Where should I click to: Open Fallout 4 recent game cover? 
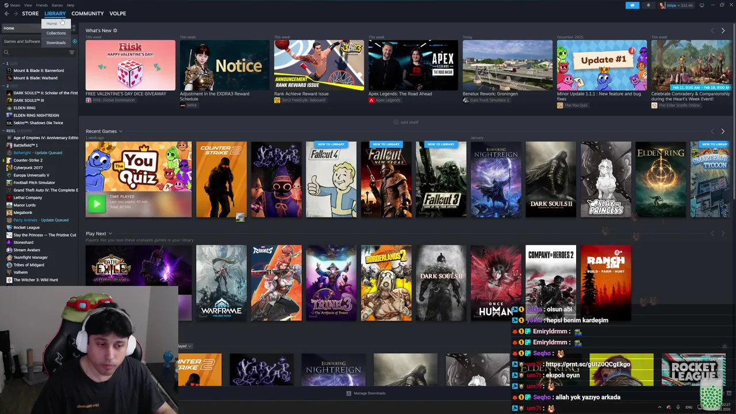(x=331, y=179)
